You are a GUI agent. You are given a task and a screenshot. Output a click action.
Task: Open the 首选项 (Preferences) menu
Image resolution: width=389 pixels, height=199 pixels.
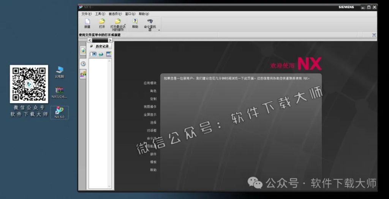tap(115, 14)
